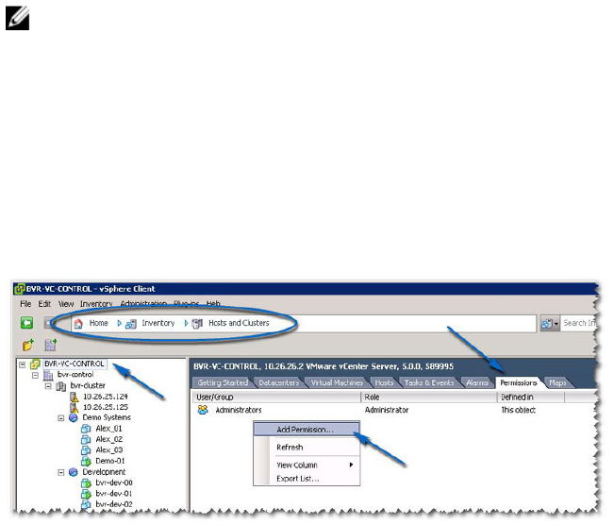Select virtual machine Alex_01
This screenshot has width=614, height=525.
coord(108,429)
